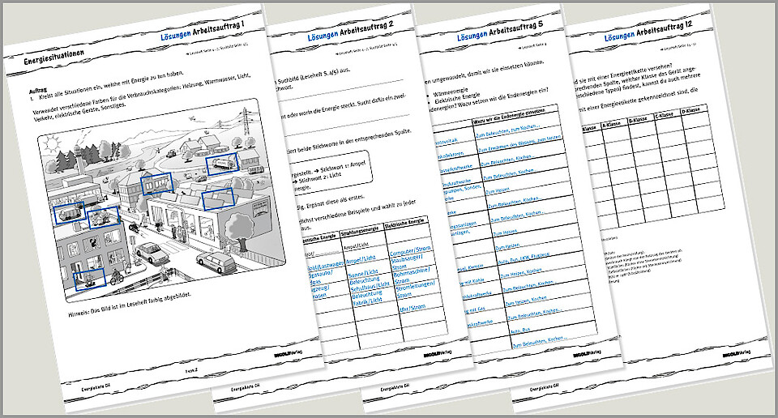Click the Uhr/Strom table entry
778x418 pixels.
click(413, 308)
